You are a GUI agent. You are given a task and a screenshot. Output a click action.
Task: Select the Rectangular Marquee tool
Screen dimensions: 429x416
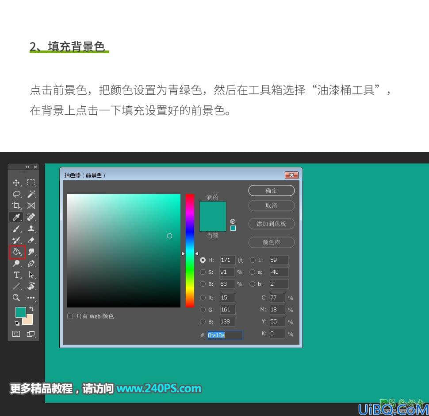click(x=31, y=183)
